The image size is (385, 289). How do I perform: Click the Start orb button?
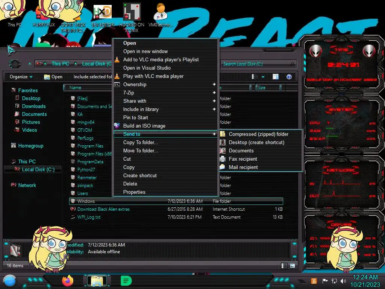point(9,281)
